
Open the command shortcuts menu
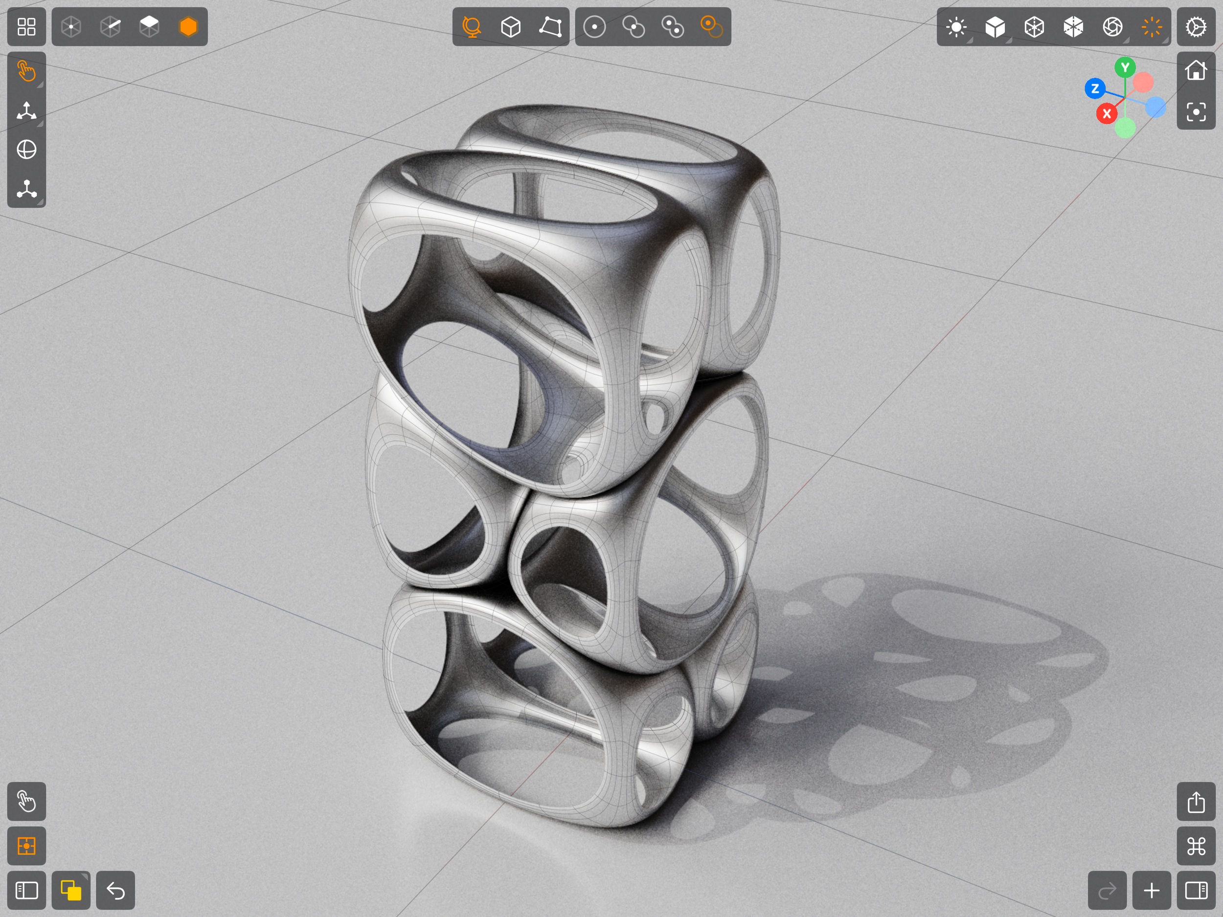tap(1196, 846)
